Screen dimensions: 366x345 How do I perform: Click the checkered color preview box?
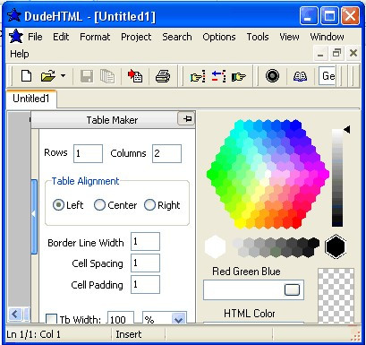[x=336, y=296]
